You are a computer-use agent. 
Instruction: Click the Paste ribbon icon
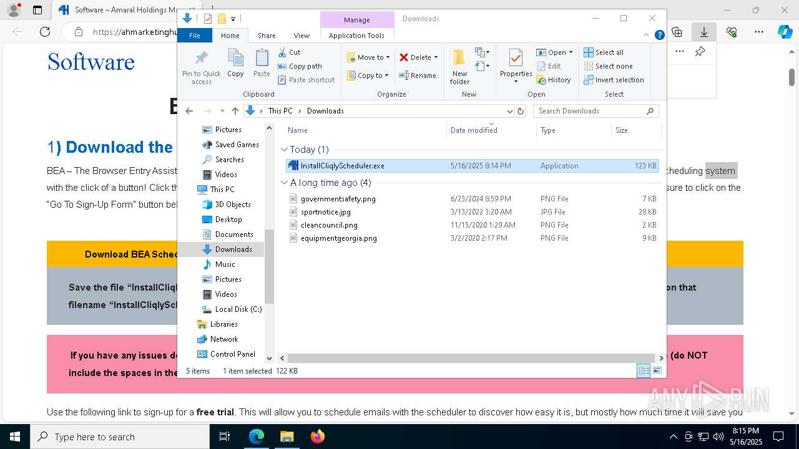[262, 63]
